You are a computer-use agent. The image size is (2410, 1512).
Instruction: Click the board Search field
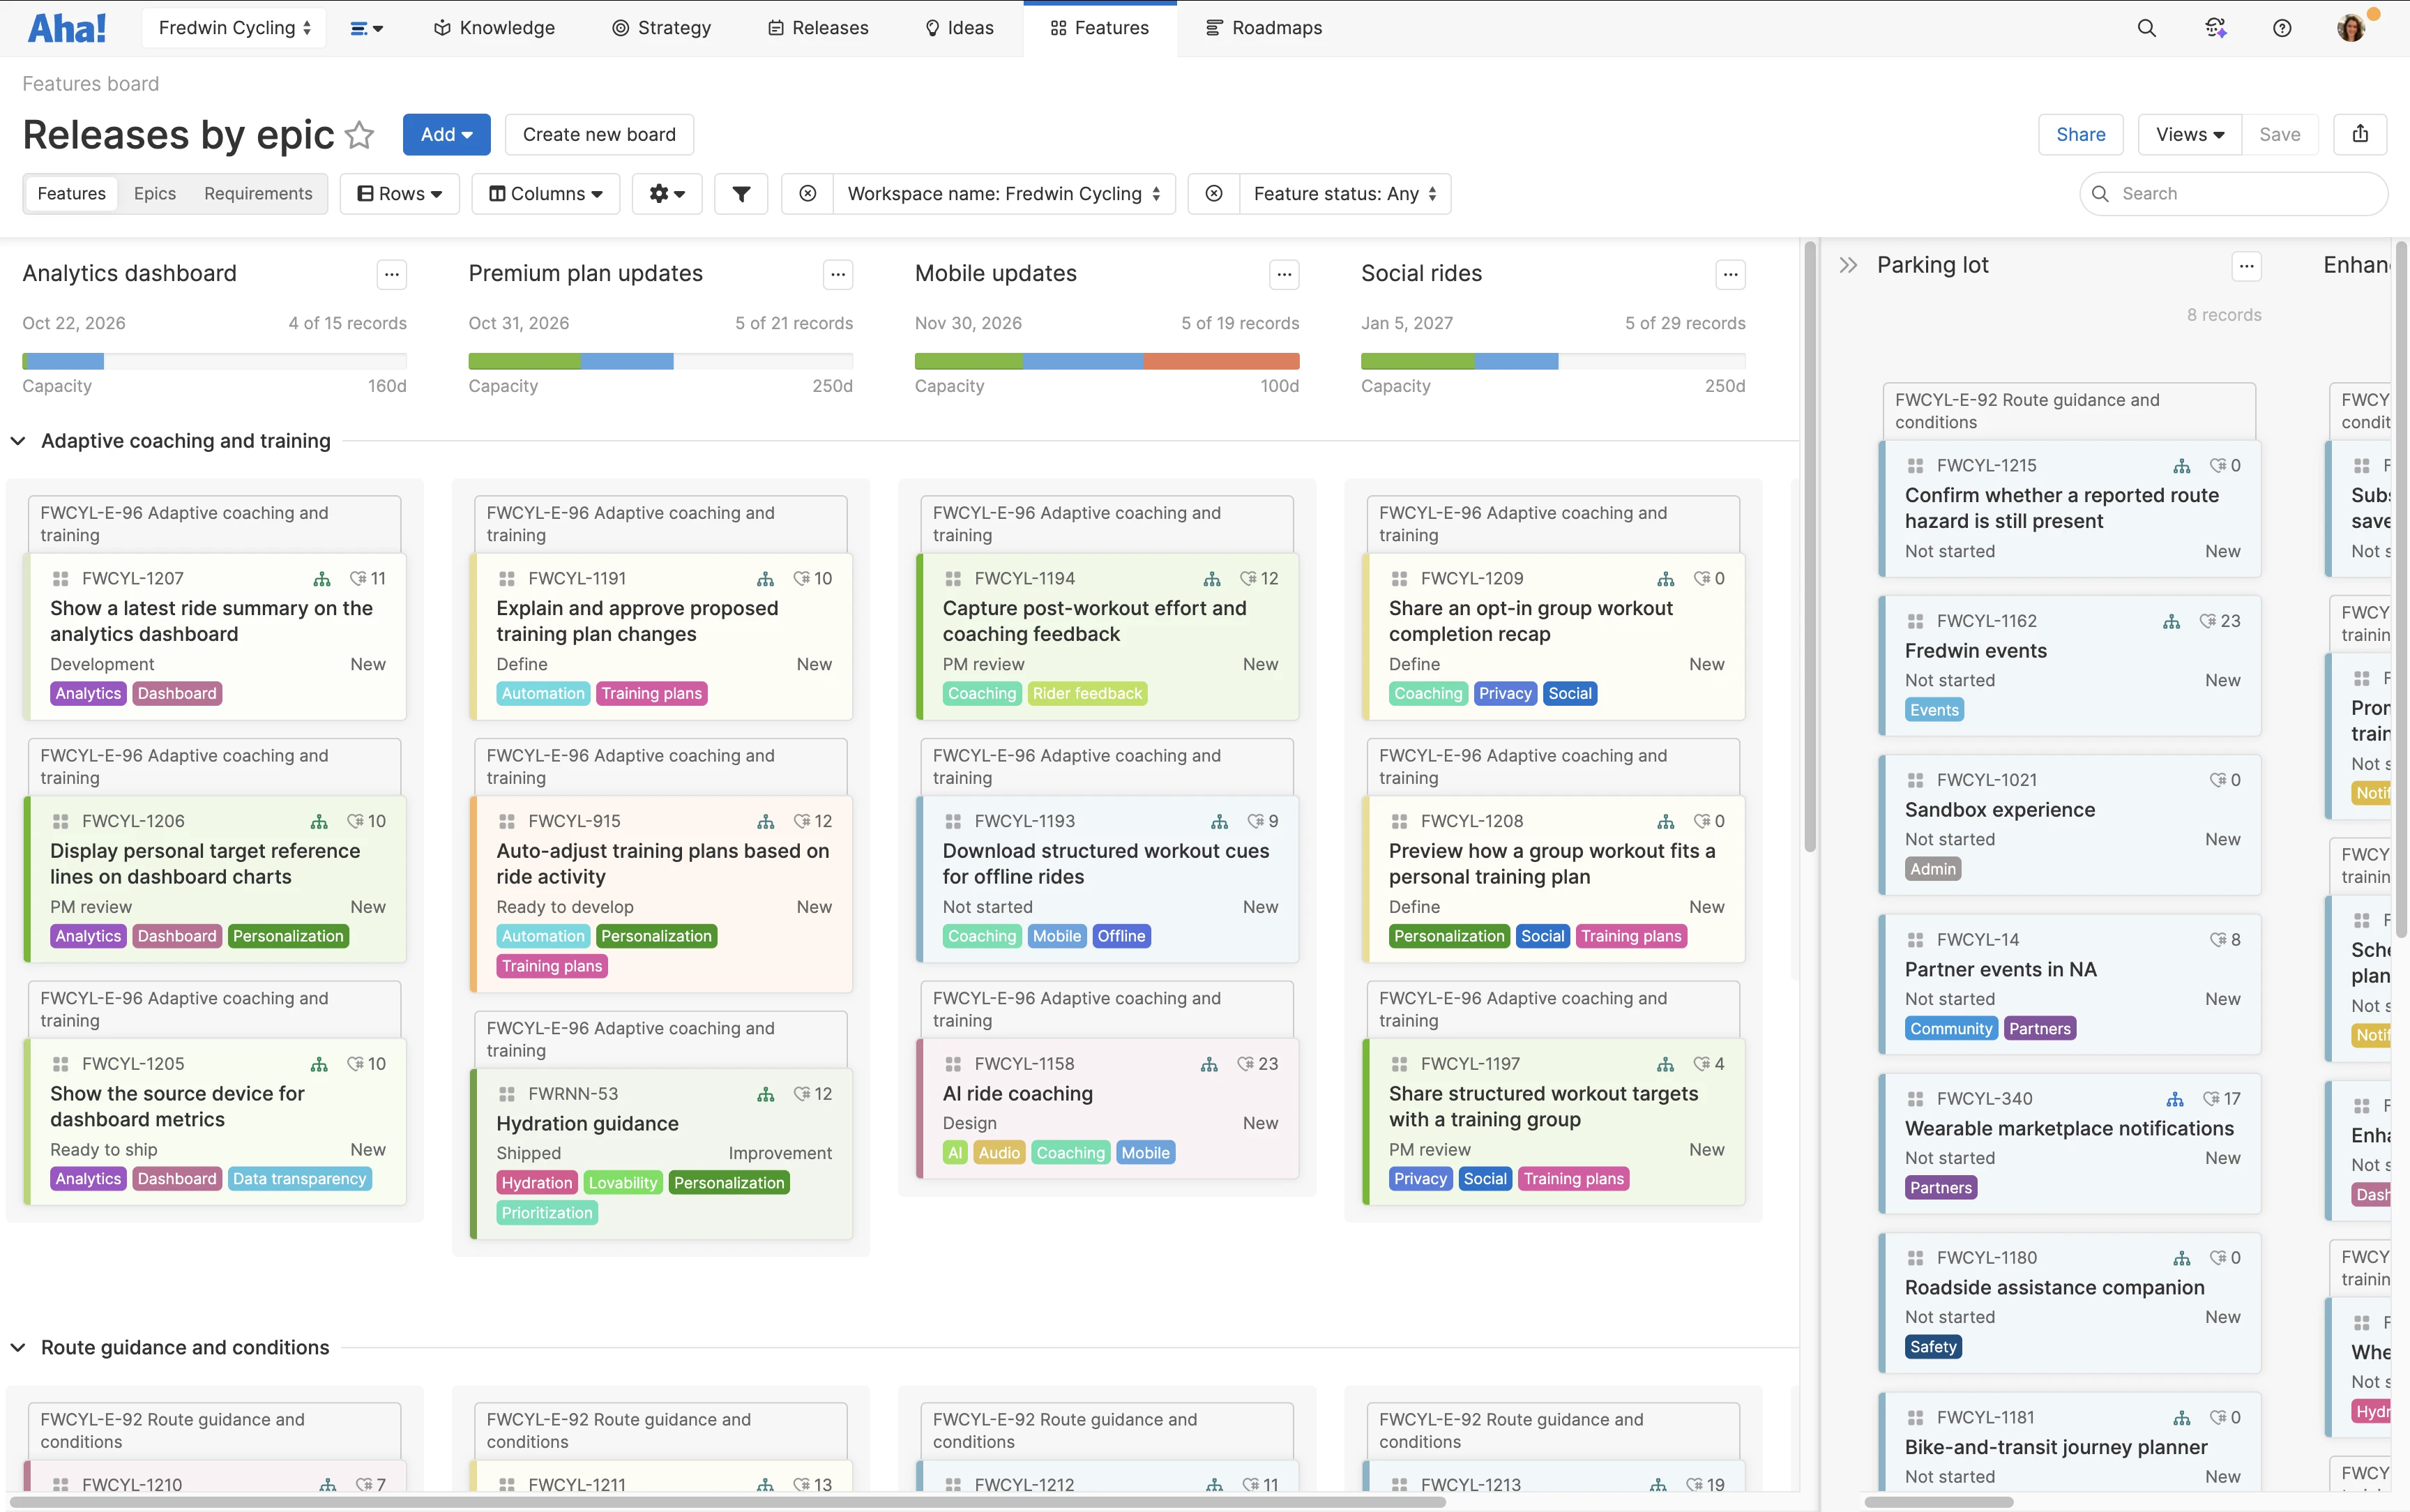pyautogui.click(x=2234, y=194)
